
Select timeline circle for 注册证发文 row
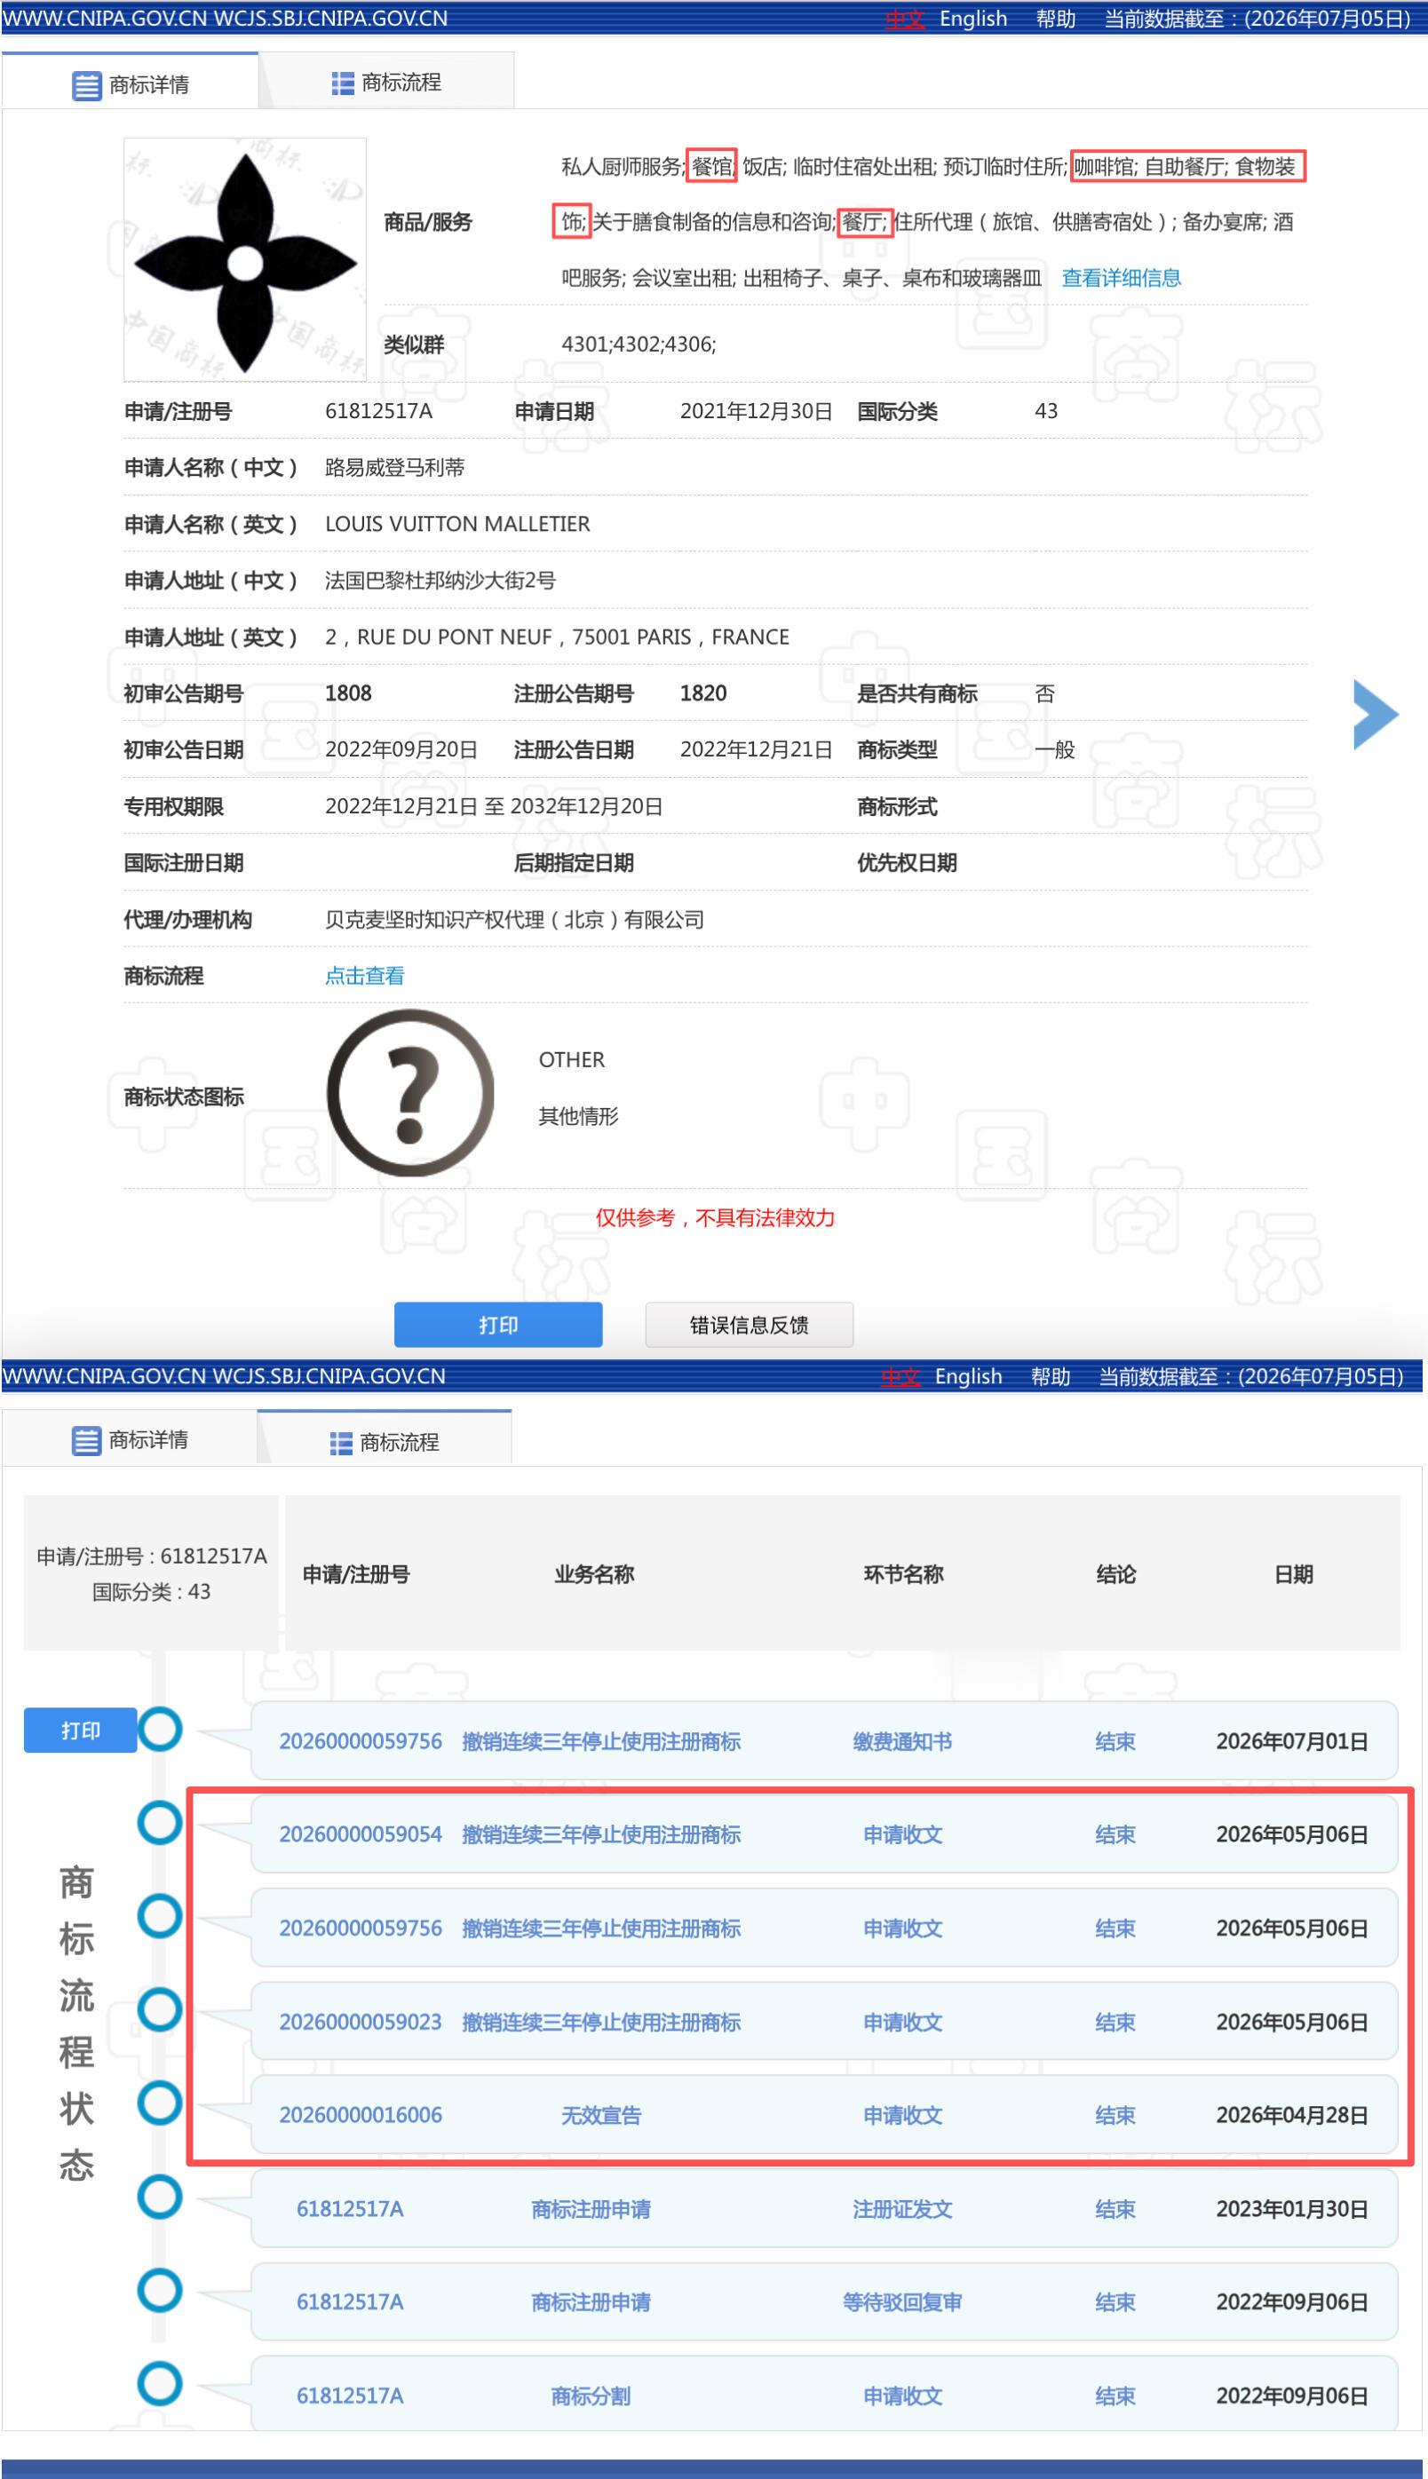[x=160, y=2197]
